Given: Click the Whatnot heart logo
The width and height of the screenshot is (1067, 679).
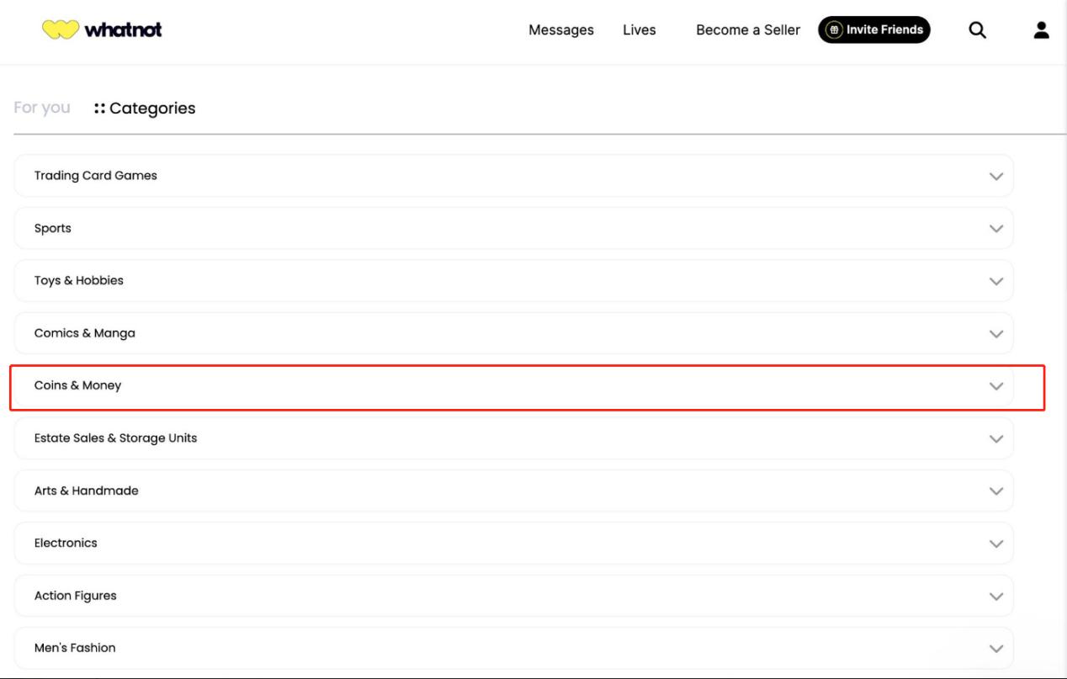Looking at the screenshot, I should point(60,30).
